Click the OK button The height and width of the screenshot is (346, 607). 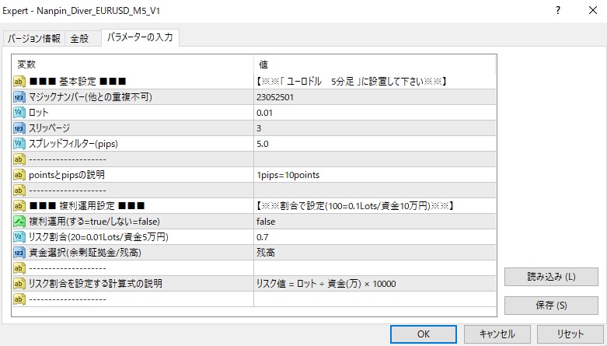click(423, 334)
